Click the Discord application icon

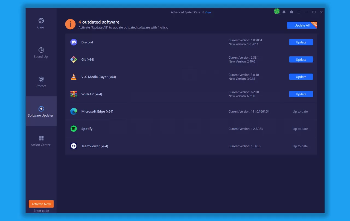coord(74,42)
